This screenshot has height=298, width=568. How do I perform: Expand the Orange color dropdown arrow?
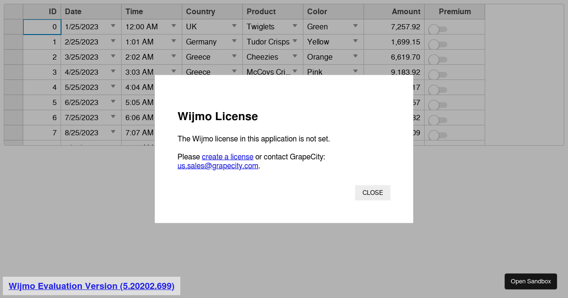355,57
